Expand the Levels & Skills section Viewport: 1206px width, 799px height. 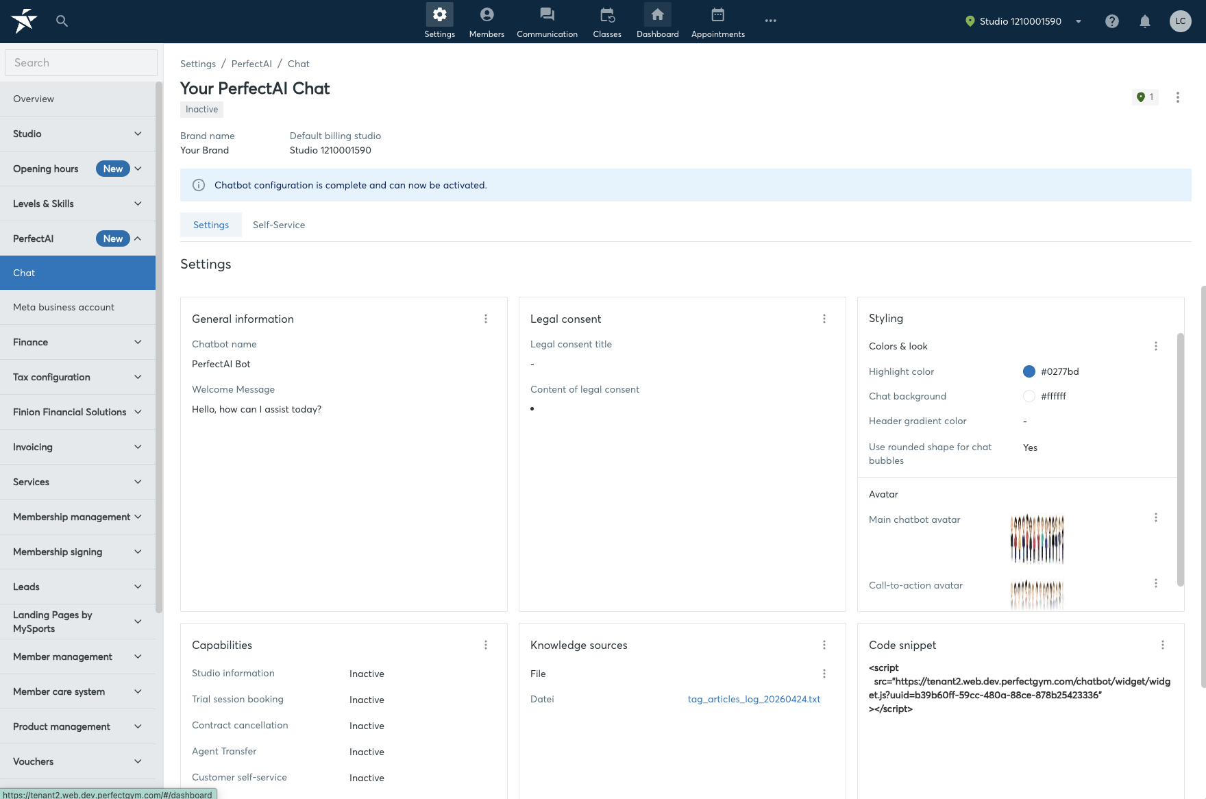[x=77, y=204]
